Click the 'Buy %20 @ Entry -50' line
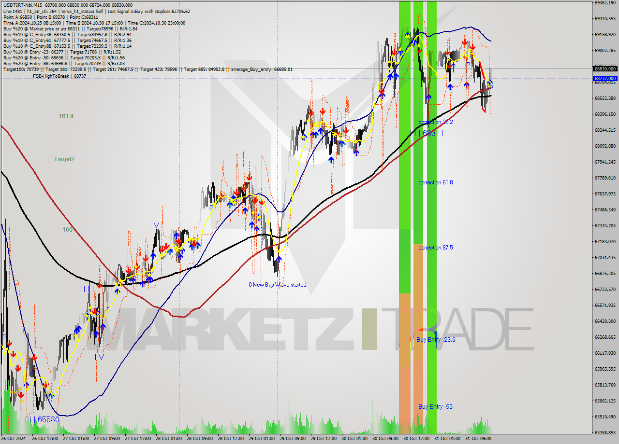Viewport: 619px width, 444px height. tap(65, 57)
